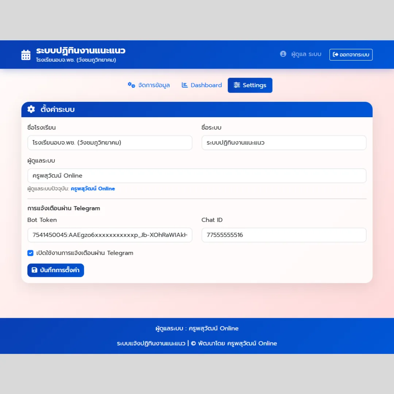Click the ผู้ดูแลระบบ admin name field
This screenshot has width=394, height=394.
pos(197,175)
